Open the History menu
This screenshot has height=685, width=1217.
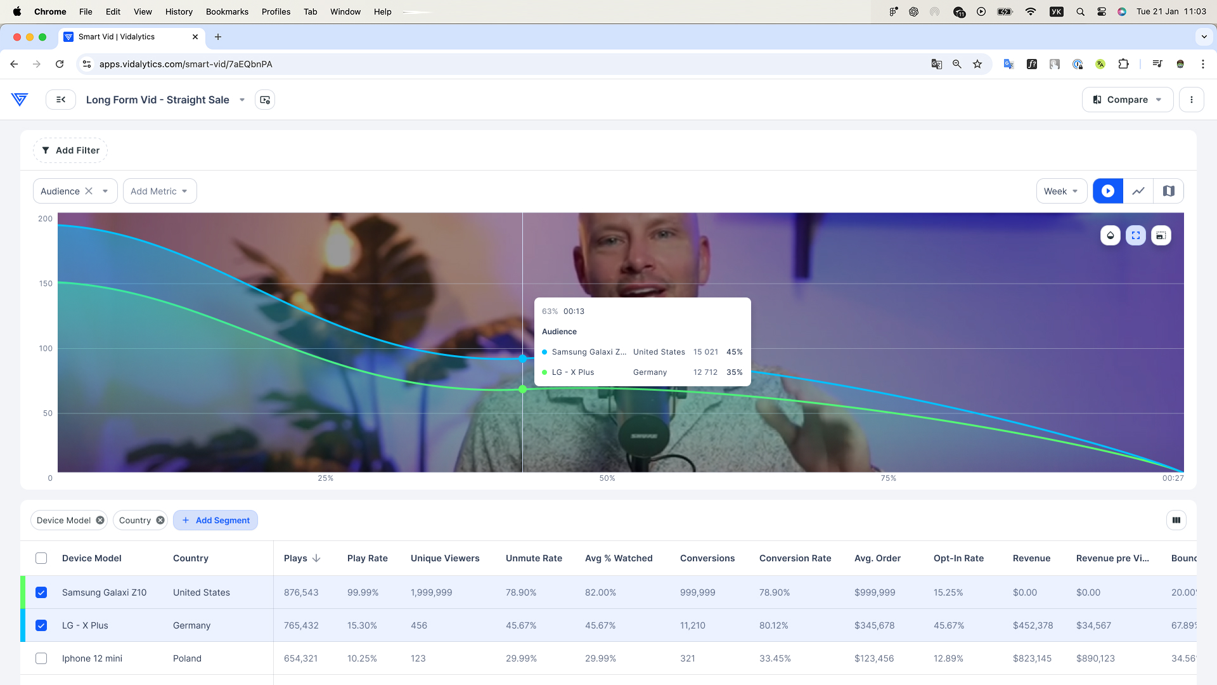click(179, 11)
